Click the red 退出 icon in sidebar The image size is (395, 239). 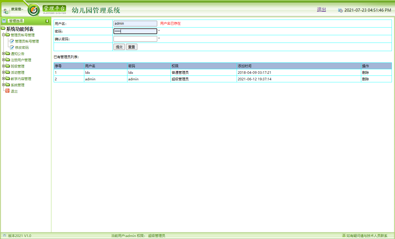pos(7,91)
